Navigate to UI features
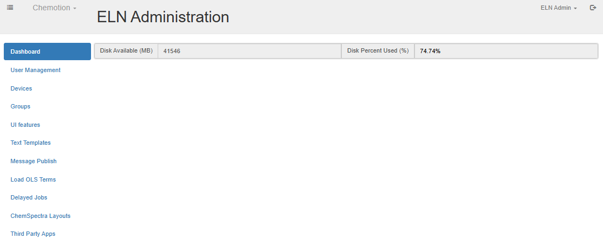This screenshot has height=251, width=603. (25, 125)
